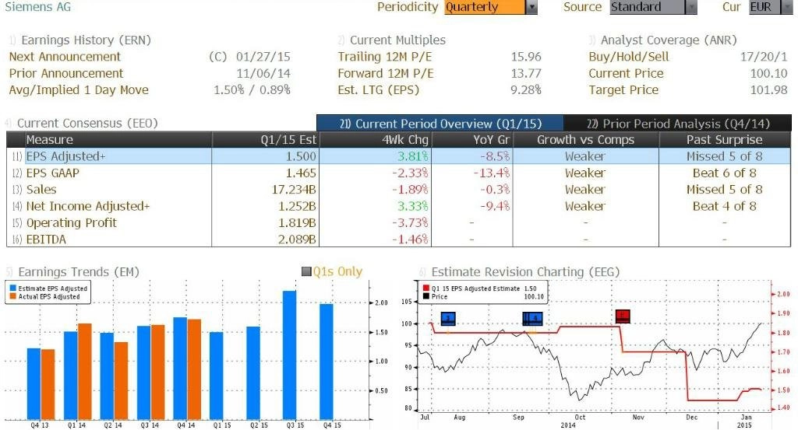Screen dimensions: 798x430
Task: Open Analyst Coverage (ANR) link
Action: tap(669, 40)
